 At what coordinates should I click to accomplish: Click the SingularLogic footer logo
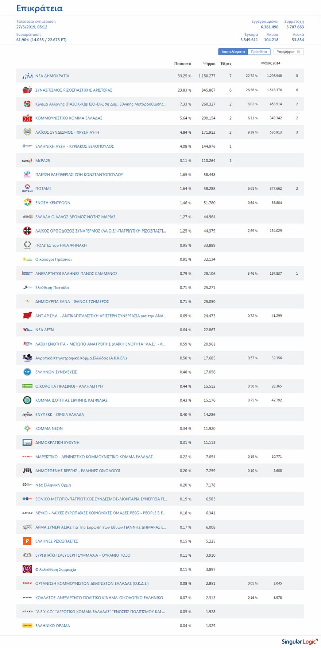pos(299,642)
